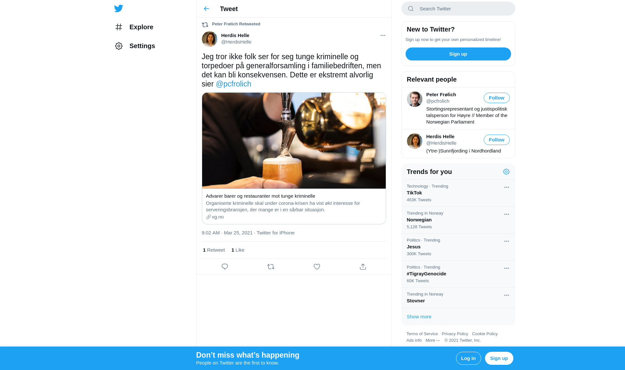The width and height of the screenshot is (625, 370).
Task: Share the tweet
Action: (363, 267)
